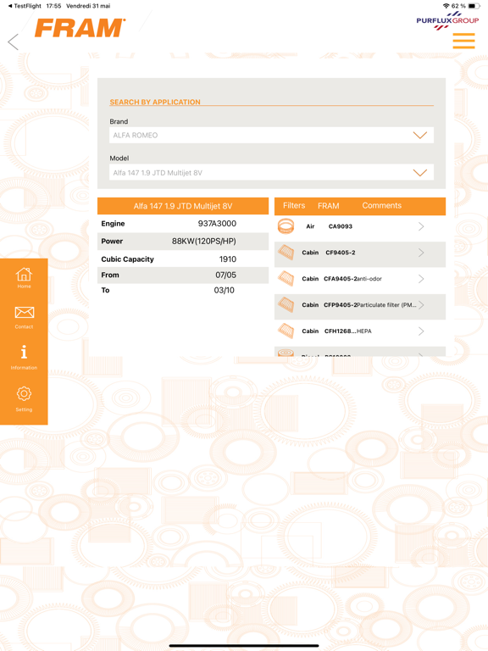
Task: Select the CFA9405-2 part number
Action: (341, 279)
